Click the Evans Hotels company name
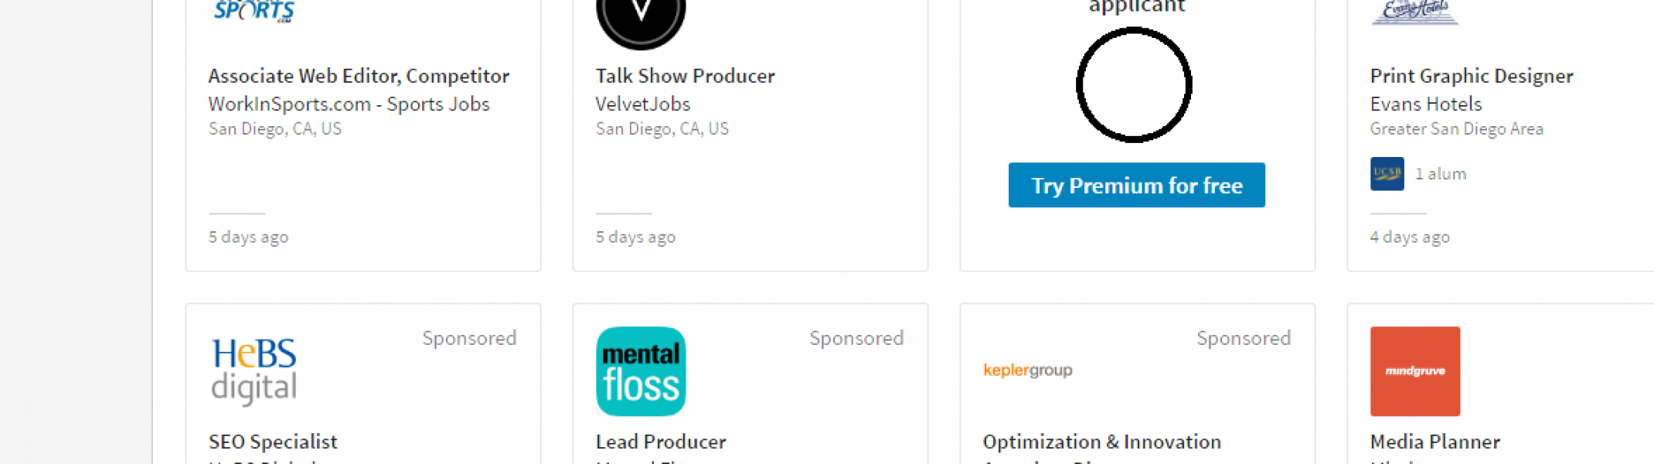Image resolution: width=1654 pixels, height=464 pixels. tap(1426, 104)
